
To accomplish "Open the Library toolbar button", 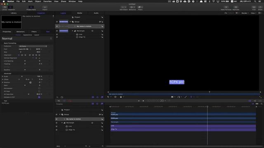I will point(5,8).
